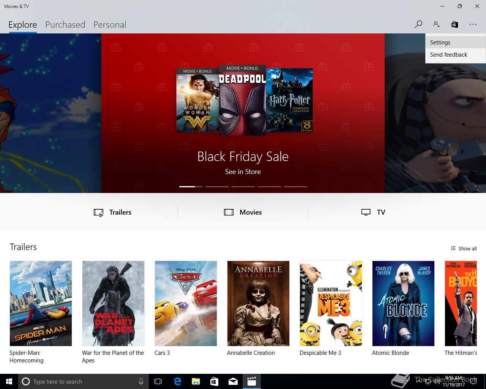This screenshot has height=389, width=486.
Task: Open Task View in taskbar
Action: (x=158, y=381)
